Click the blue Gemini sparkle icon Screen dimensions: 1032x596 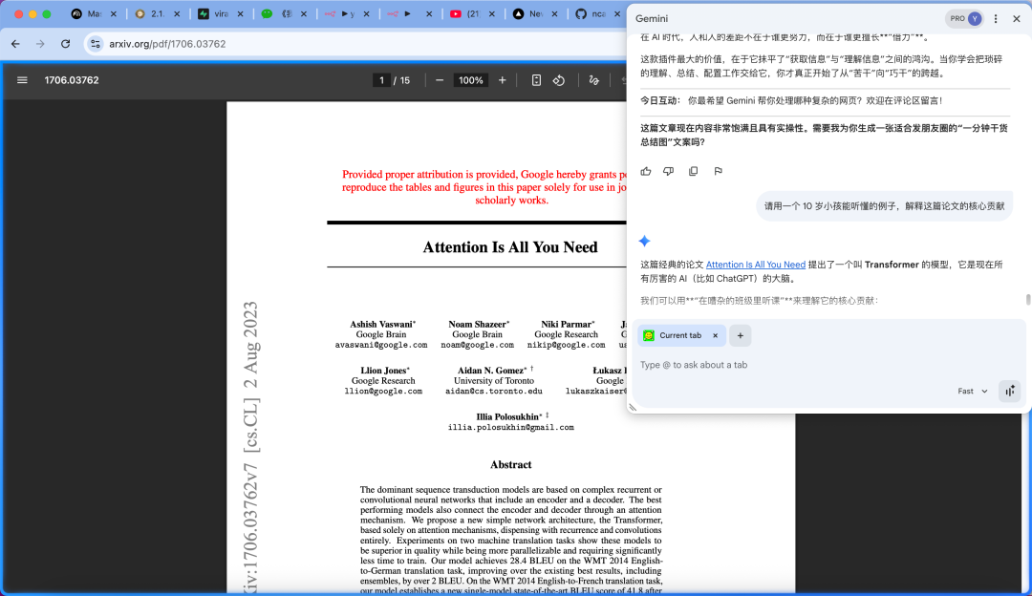click(644, 242)
